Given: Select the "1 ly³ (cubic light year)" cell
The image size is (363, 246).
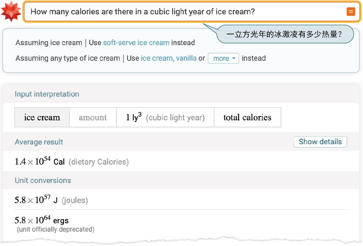Looking at the screenshot, I should click(165, 117).
